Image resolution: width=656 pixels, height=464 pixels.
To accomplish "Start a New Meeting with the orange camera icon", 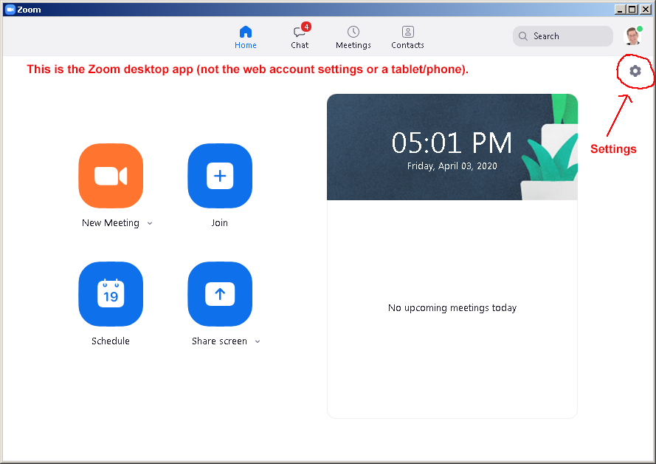I will coord(111,176).
